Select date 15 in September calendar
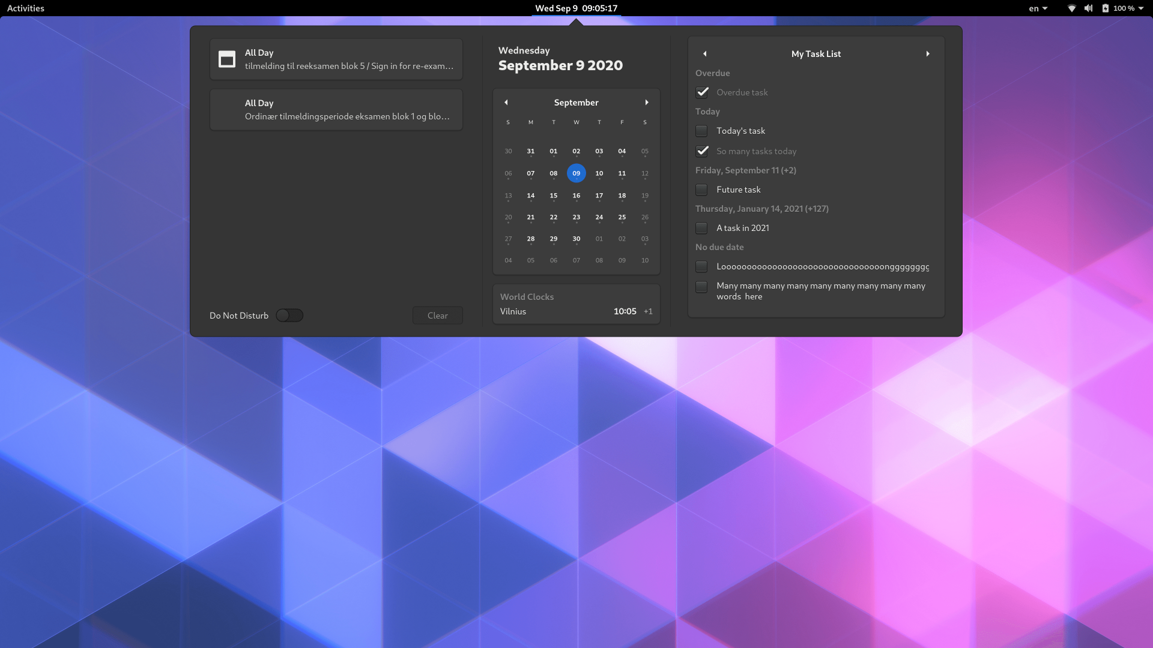The width and height of the screenshot is (1153, 648). [x=552, y=194]
